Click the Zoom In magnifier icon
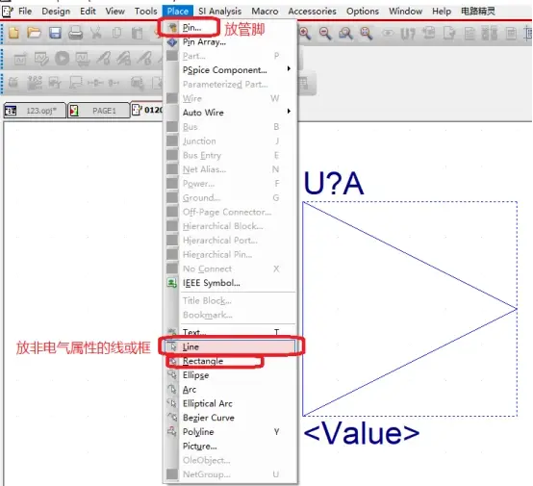 [305, 34]
